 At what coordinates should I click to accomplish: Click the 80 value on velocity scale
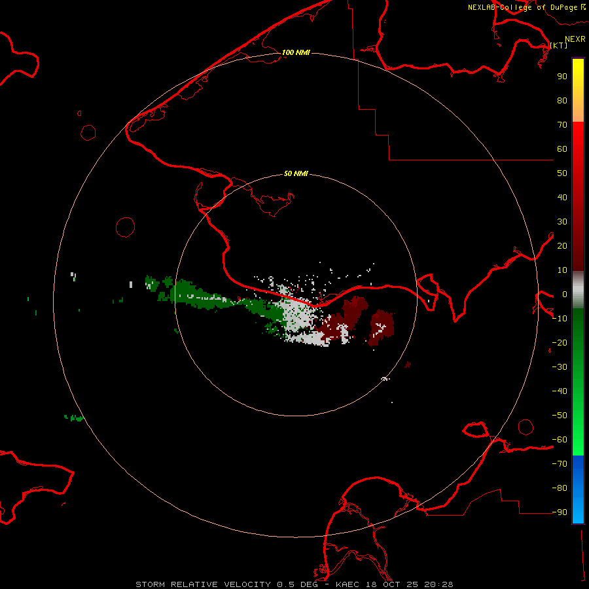click(562, 101)
